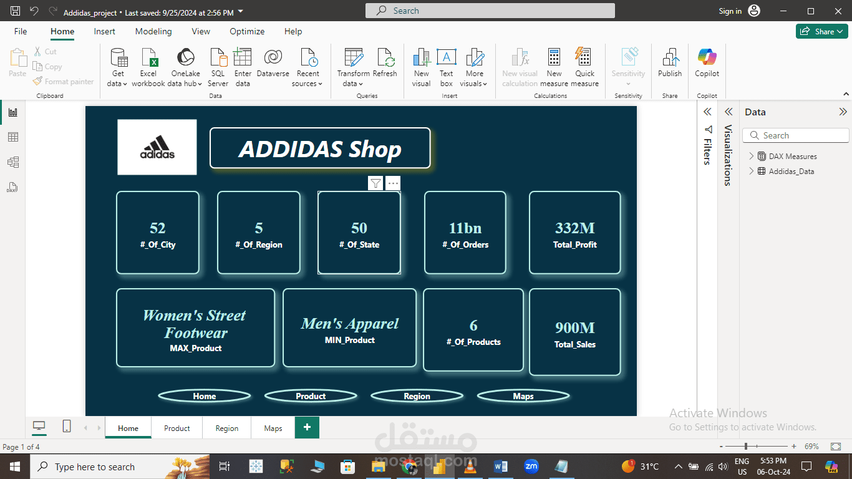
Task: Create a Quick measure
Action: tap(584, 67)
